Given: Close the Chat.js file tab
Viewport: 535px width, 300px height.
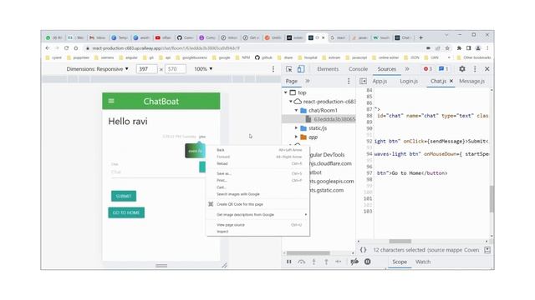Looking at the screenshot, I should [x=451, y=81].
